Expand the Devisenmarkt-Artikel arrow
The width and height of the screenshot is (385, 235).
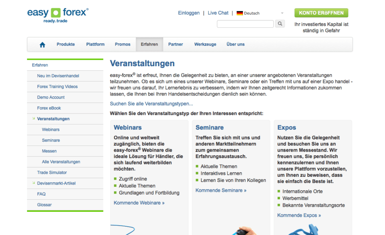(x=33, y=183)
